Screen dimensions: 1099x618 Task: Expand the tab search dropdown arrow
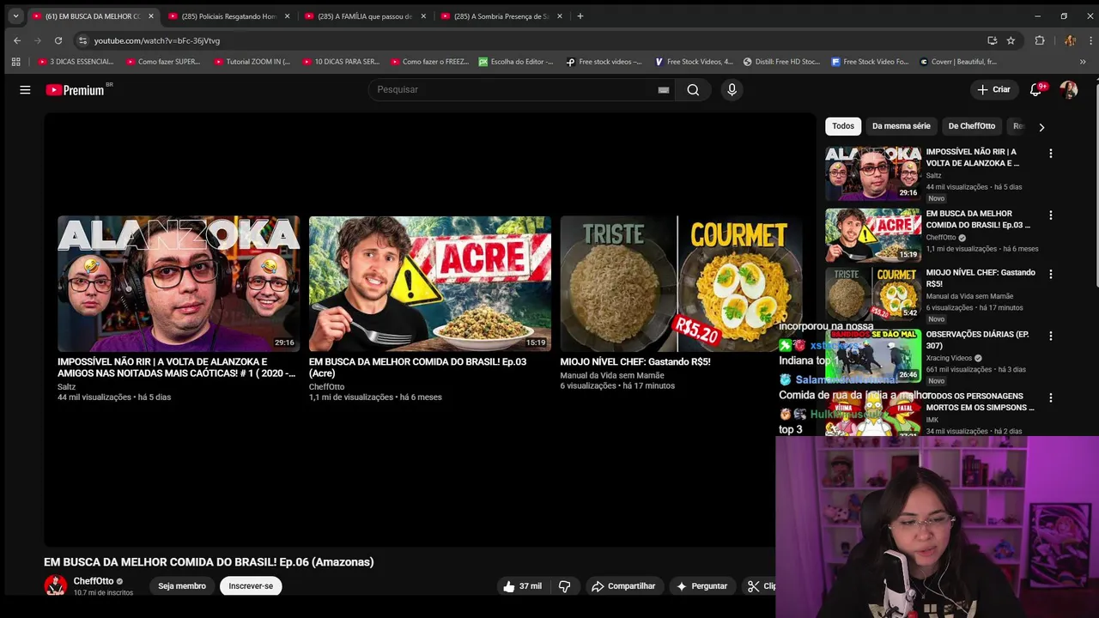pos(15,16)
